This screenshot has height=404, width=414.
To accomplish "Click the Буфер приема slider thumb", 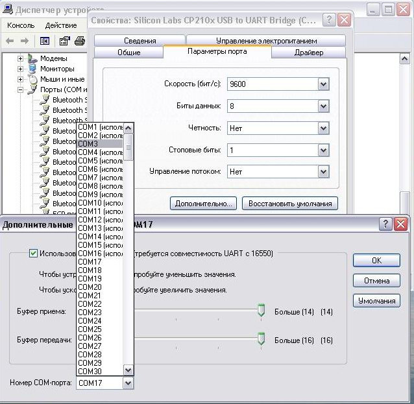I will click(261, 311).
